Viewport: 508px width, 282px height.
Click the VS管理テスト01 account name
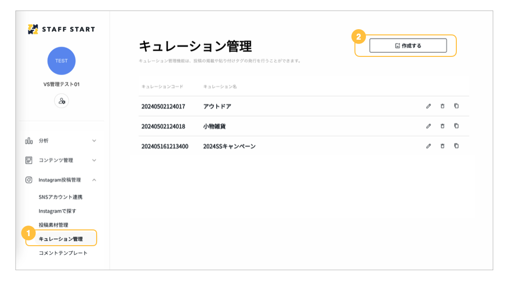(62, 84)
